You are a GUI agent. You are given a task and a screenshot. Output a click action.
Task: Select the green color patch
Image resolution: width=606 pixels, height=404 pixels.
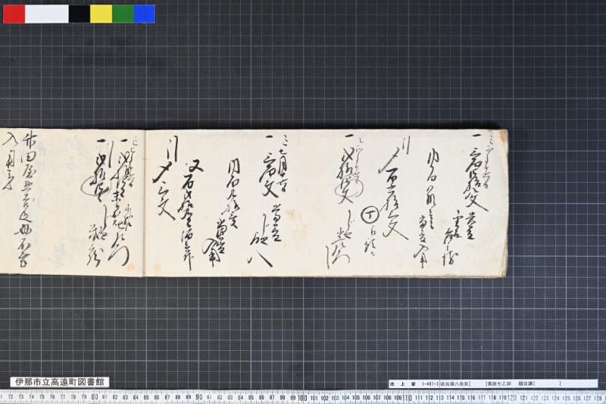tap(123, 14)
